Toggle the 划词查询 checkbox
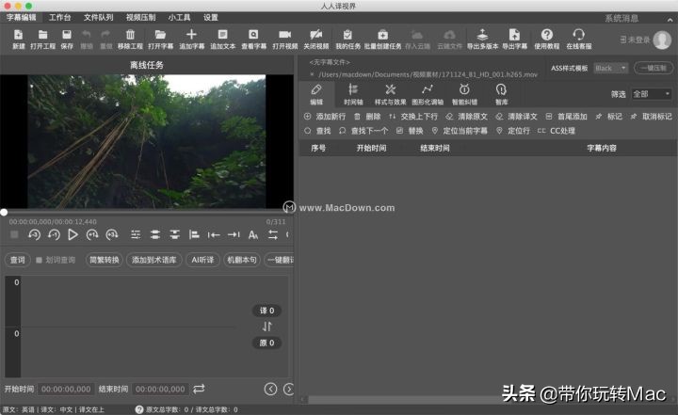Viewport: 678px width, 415px height. [39, 261]
